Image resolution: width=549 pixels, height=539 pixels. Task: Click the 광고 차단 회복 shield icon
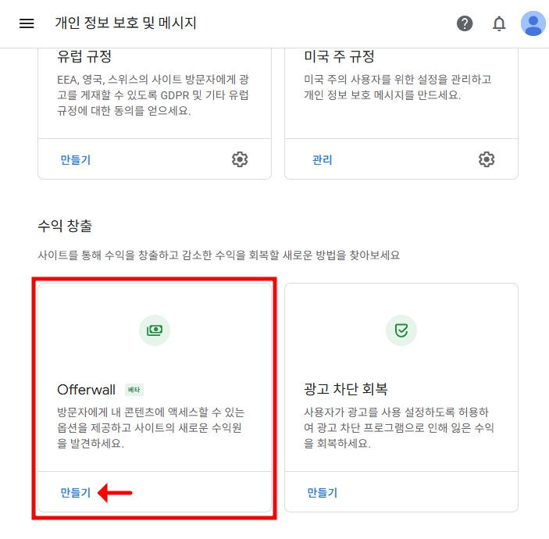pyautogui.click(x=401, y=330)
